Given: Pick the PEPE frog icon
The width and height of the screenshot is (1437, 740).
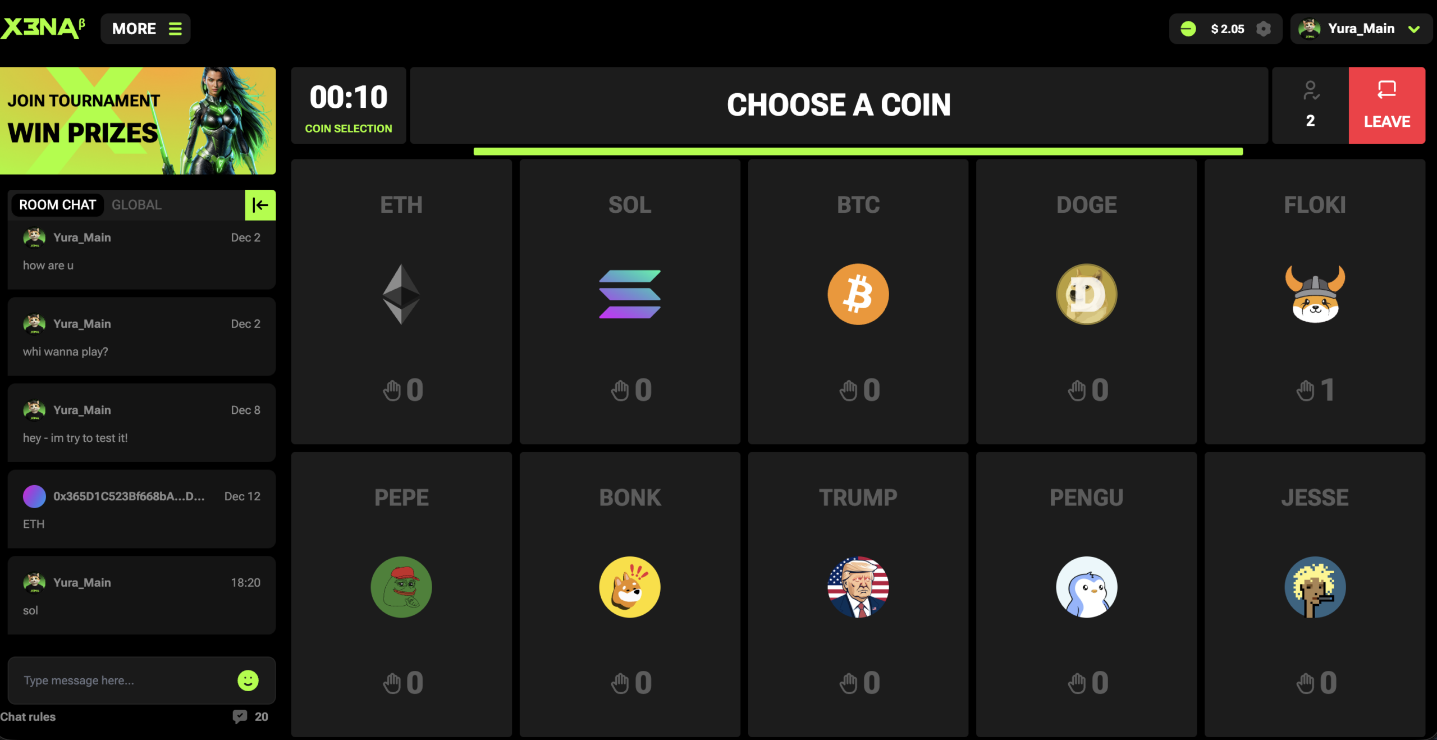Looking at the screenshot, I should click(401, 587).
